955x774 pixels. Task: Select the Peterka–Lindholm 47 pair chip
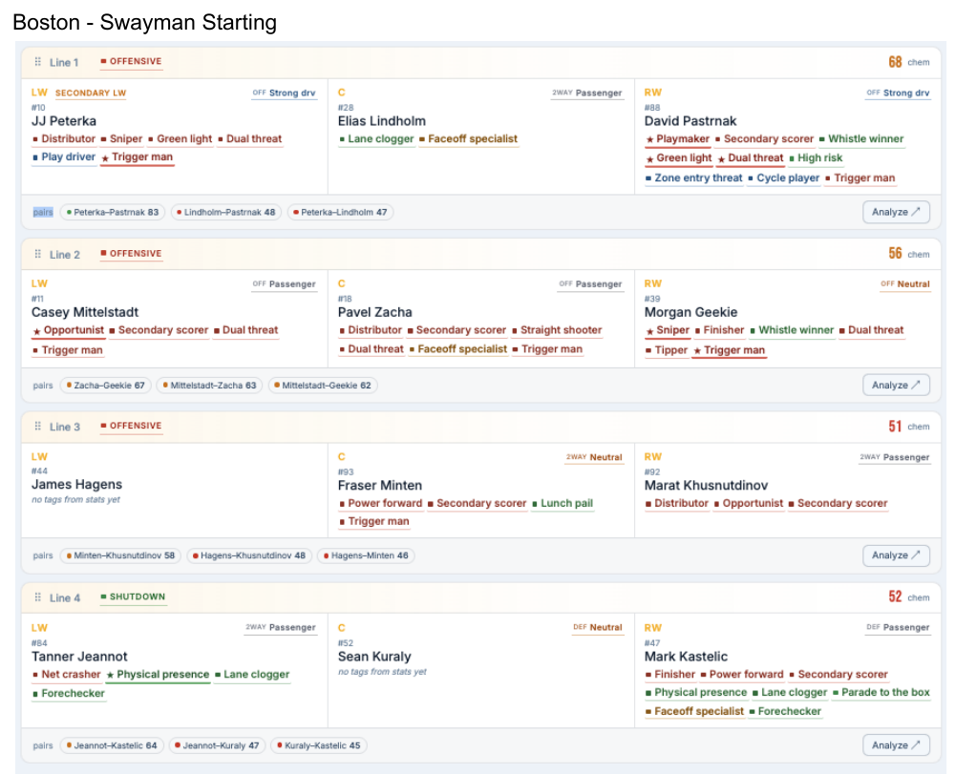(340, 213)
